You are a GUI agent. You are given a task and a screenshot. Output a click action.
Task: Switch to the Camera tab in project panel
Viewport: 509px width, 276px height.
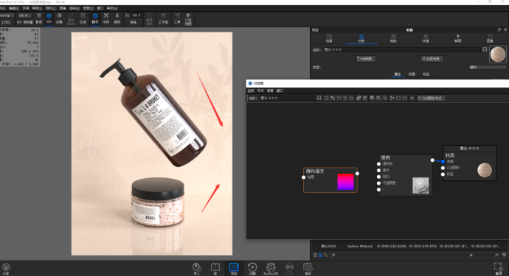[393, 38]
